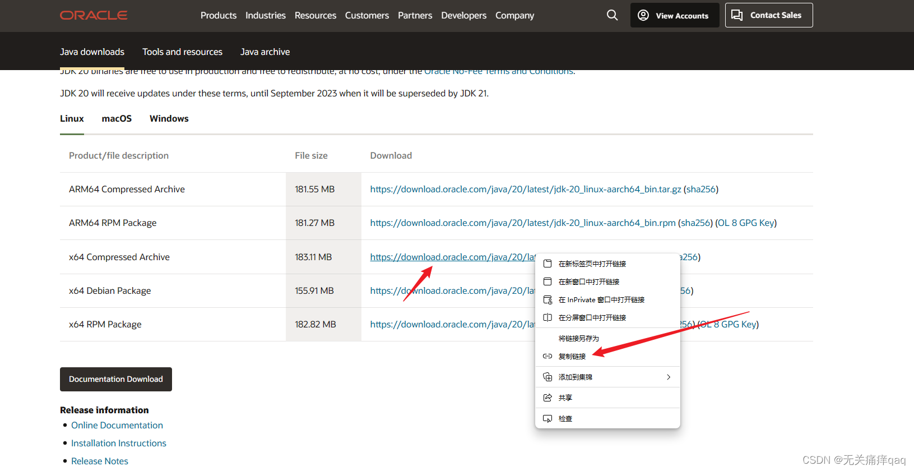Image resolution: width=914 pixels, height=471 pixels.
Task: Click the InPrivate window icon in menu
Action: pos(548,299)
